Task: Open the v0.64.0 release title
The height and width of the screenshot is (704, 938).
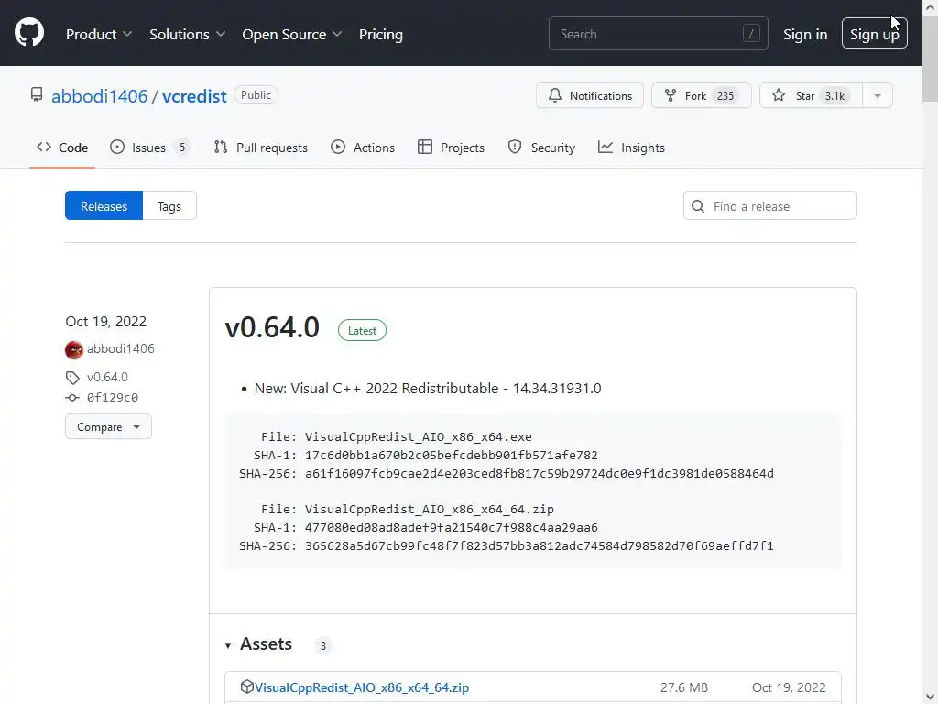Action: pyautogui.click(x=272, y=327)
